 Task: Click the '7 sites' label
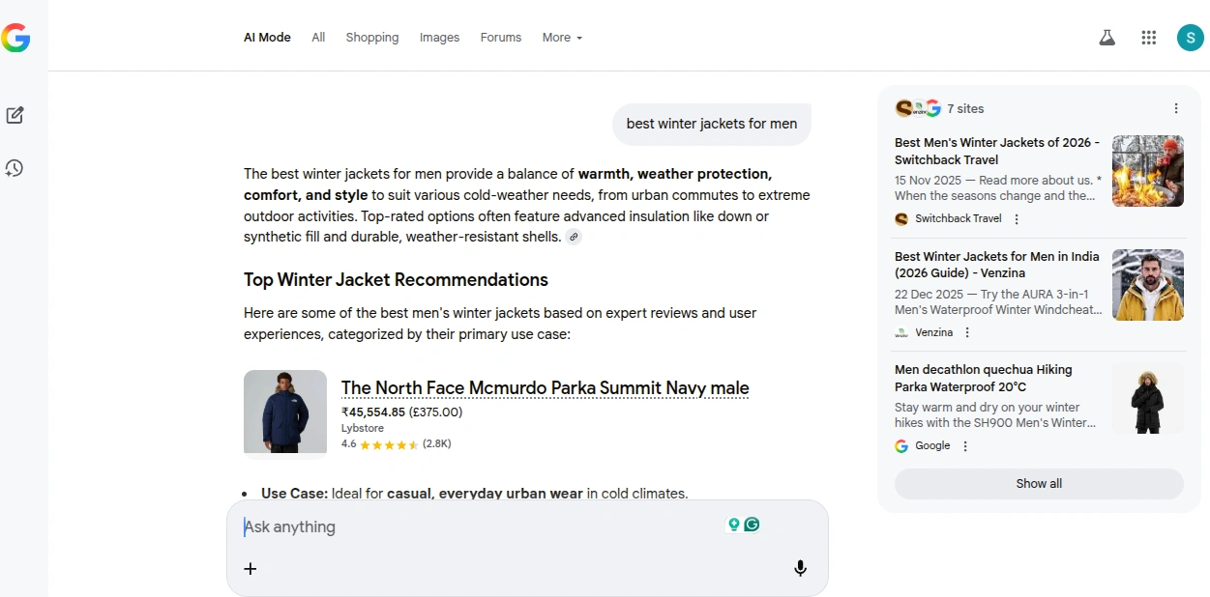pyautogui.click(x=965, y=108)
